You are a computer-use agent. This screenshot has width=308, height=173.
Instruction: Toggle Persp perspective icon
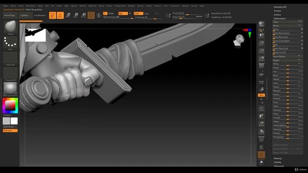coord(261,66)
